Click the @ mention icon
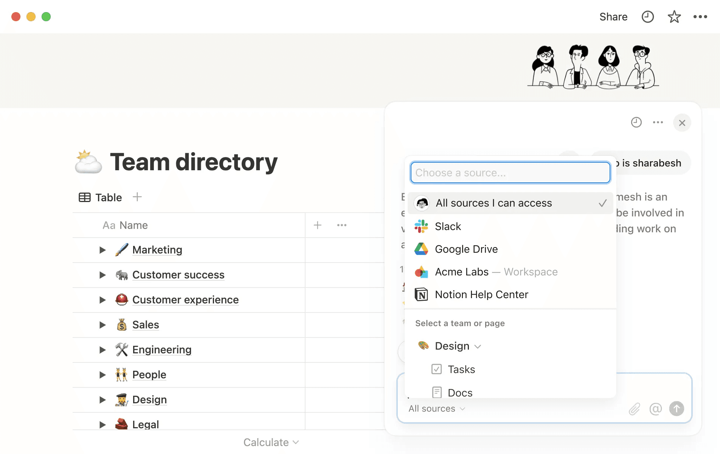The height and width of the screenshot is (454, 720). (x=655, y=409)
